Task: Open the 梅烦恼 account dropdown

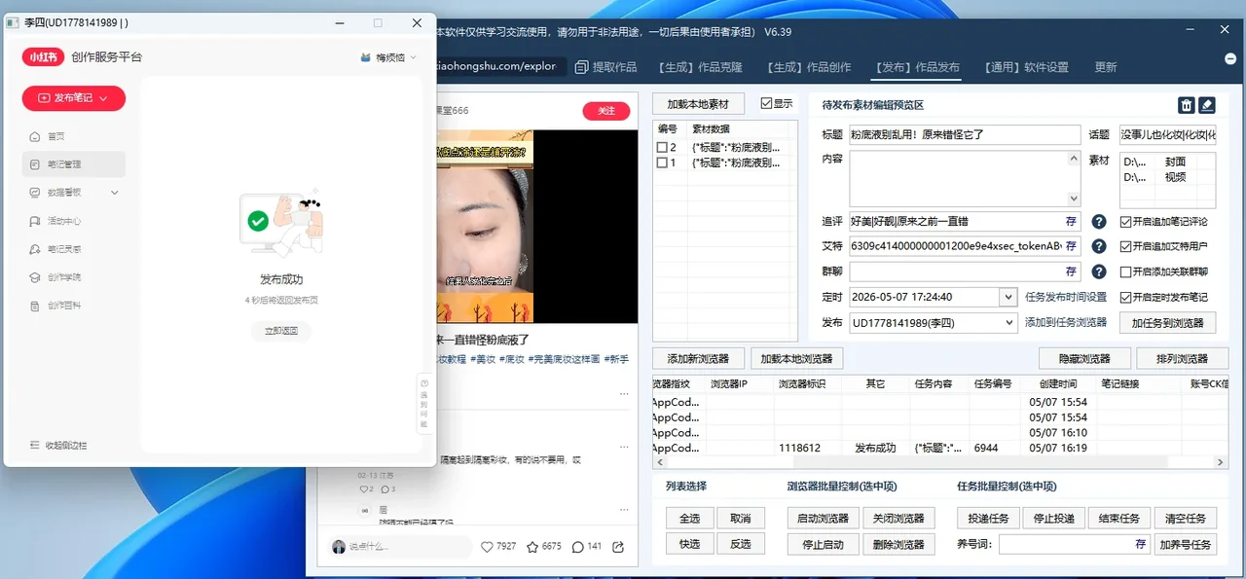Action: (413, 57)
